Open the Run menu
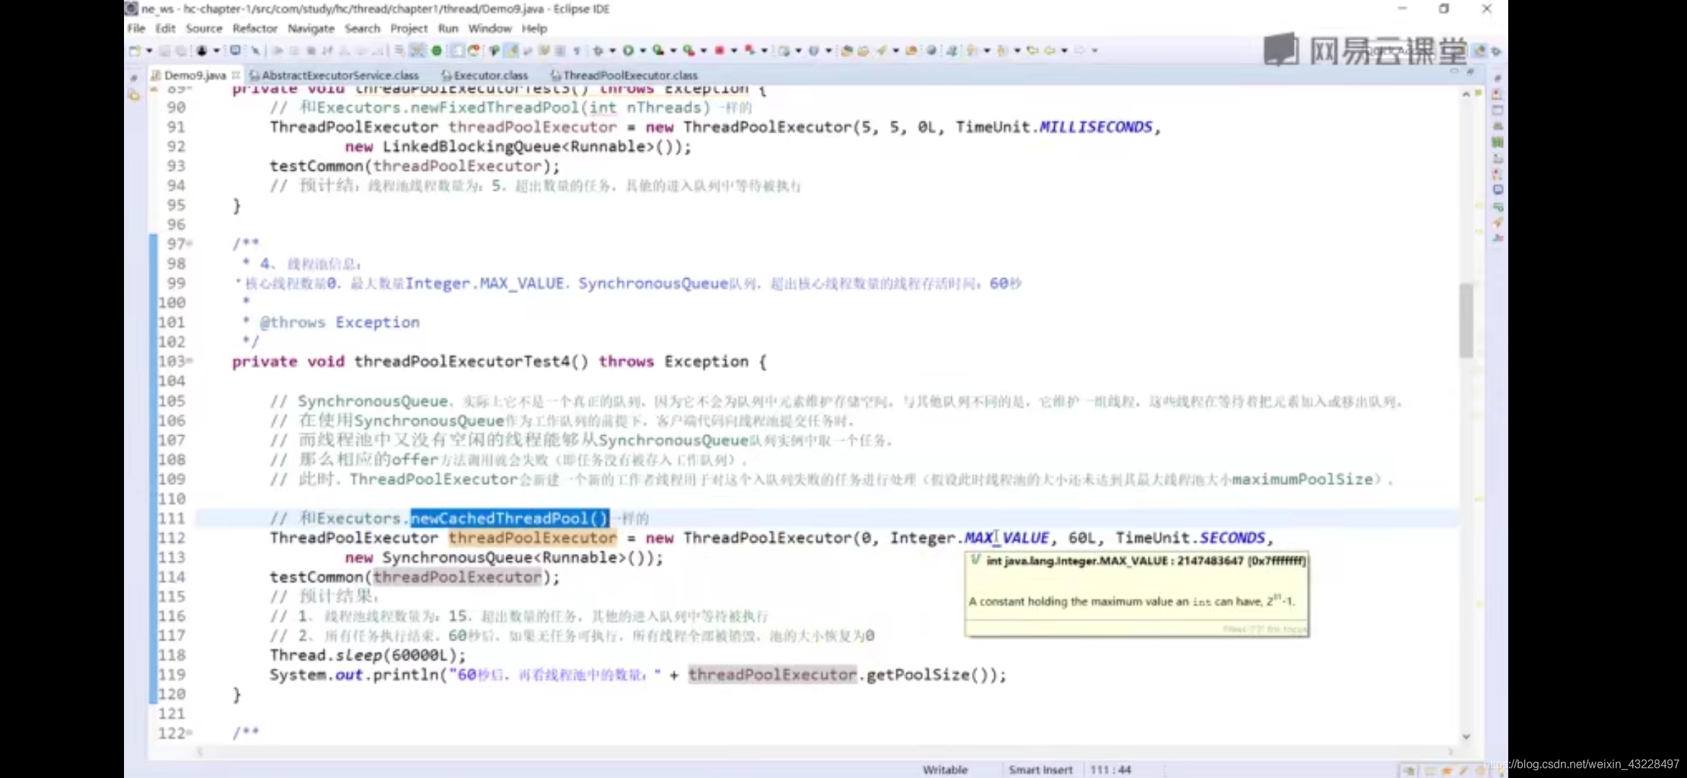Viewport: 1687px width, 778px height. click(x=448, y=28)
